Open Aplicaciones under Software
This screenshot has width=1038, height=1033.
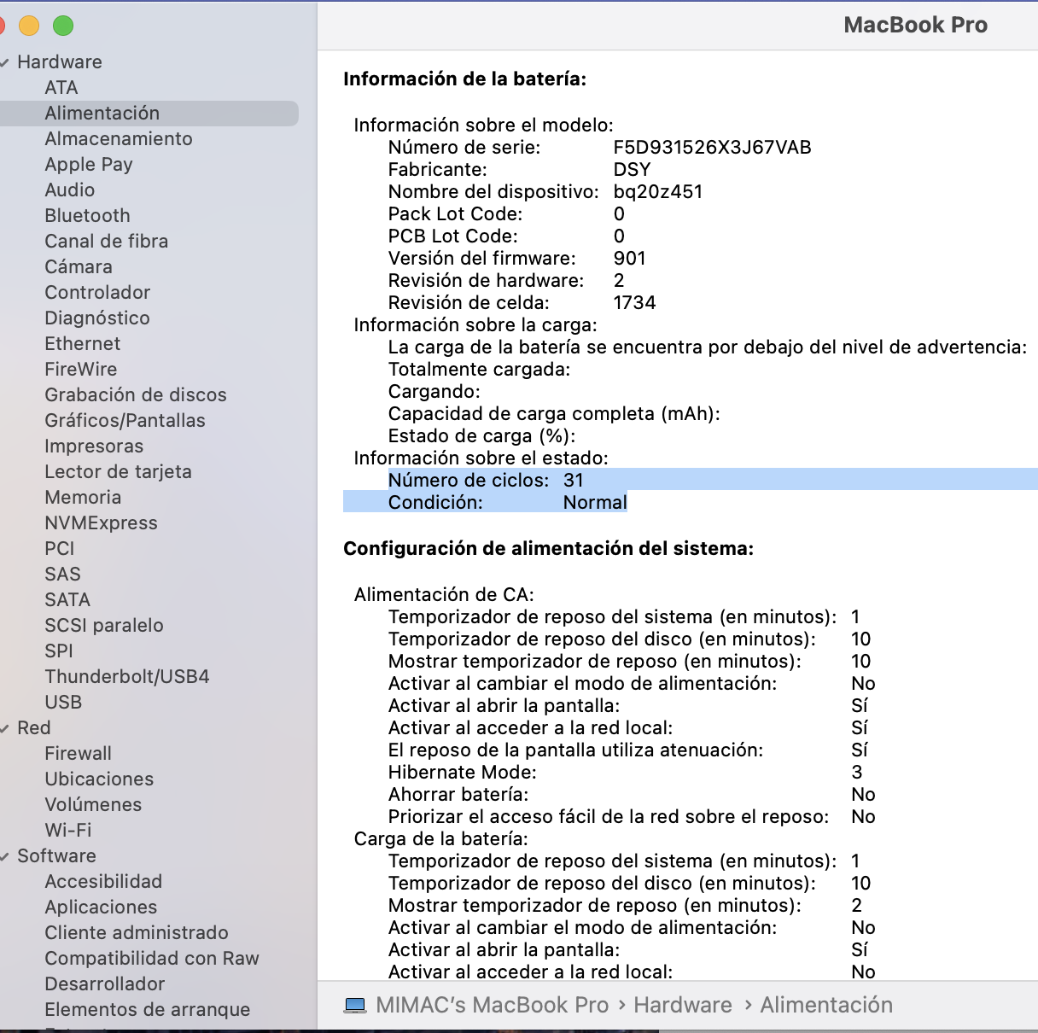point(101,908)
